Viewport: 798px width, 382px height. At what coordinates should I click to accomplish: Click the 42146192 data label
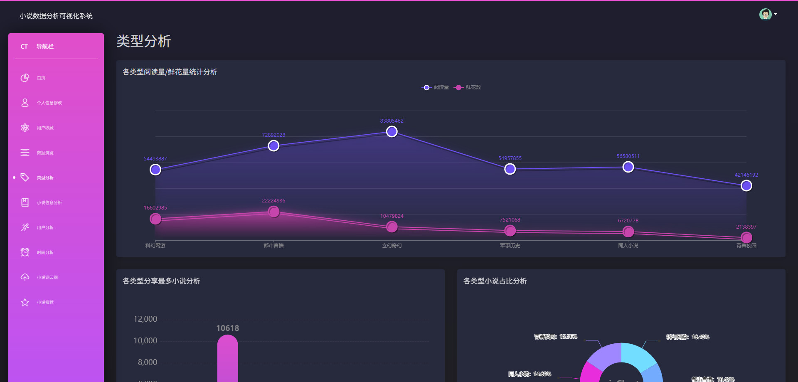click(x=746, y=175)
